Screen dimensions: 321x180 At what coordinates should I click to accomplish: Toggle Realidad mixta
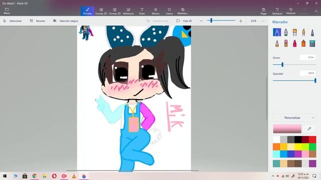157,21
